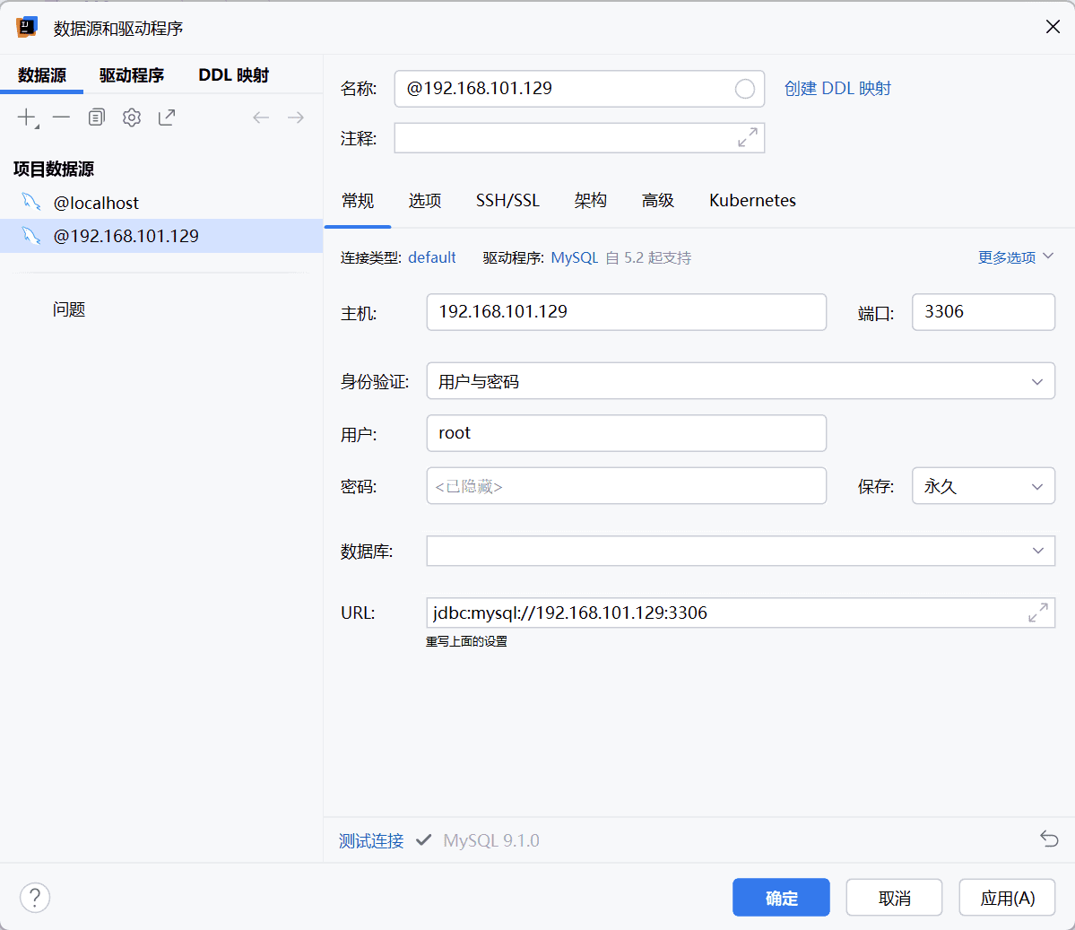Open the 身份验证 authentication dropdown

coord(740,381)
